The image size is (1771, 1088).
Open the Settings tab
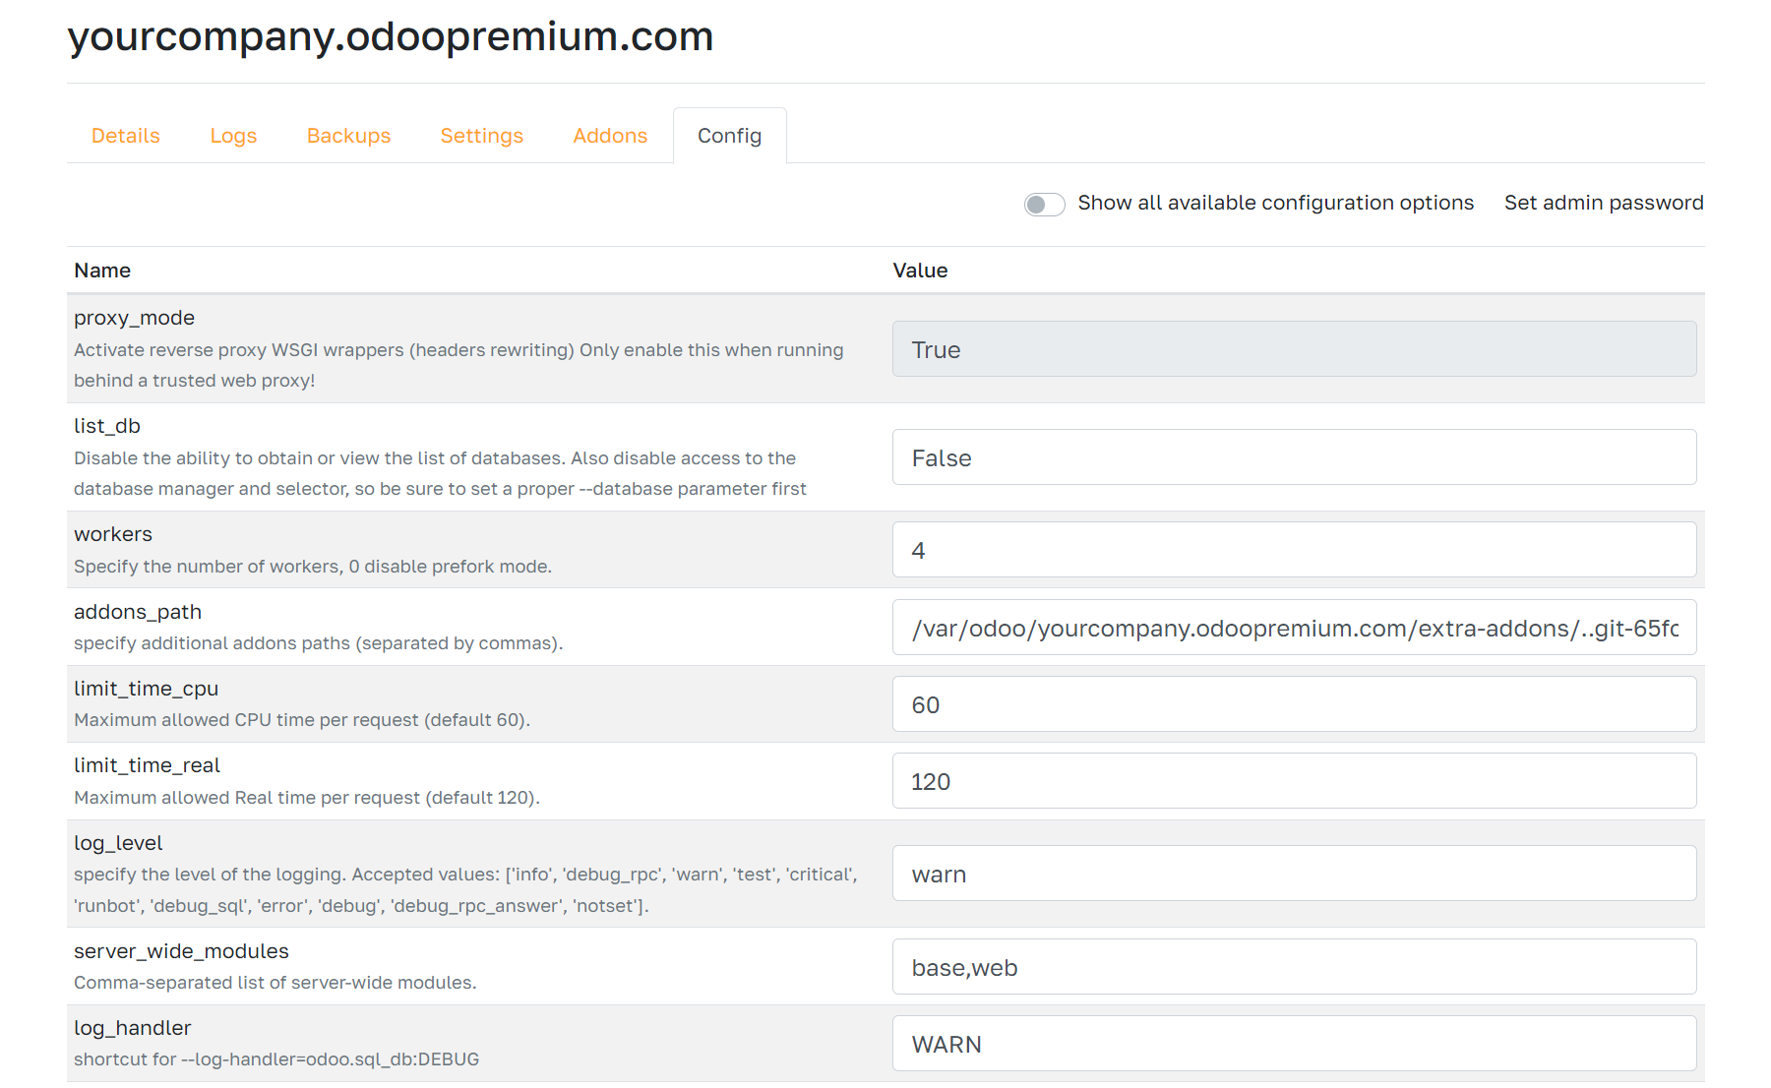tap(481, 136)
